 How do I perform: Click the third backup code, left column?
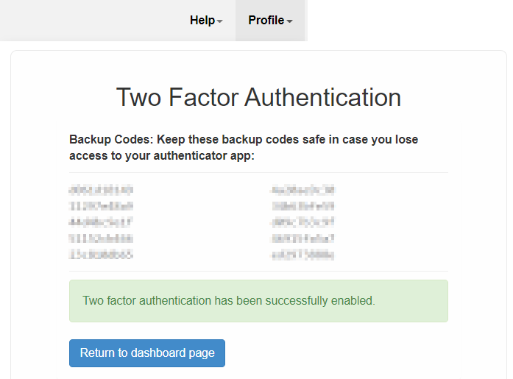tap(100, 222)
